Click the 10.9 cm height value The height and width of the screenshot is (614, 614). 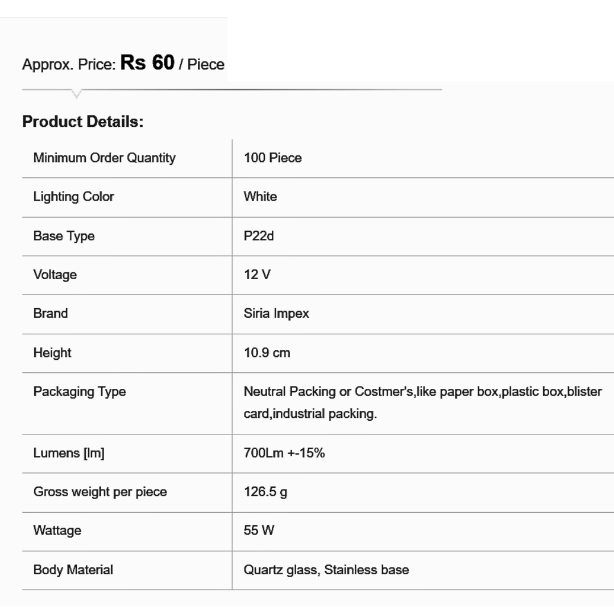point(267,352)
